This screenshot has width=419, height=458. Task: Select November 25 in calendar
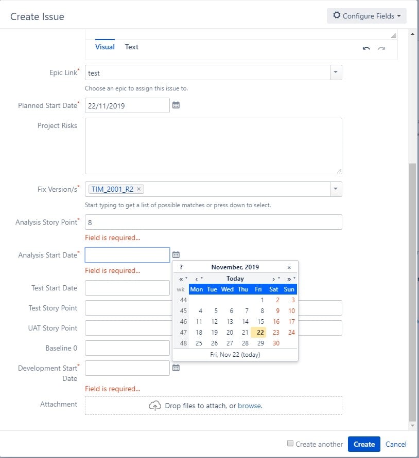pos(199,343)
